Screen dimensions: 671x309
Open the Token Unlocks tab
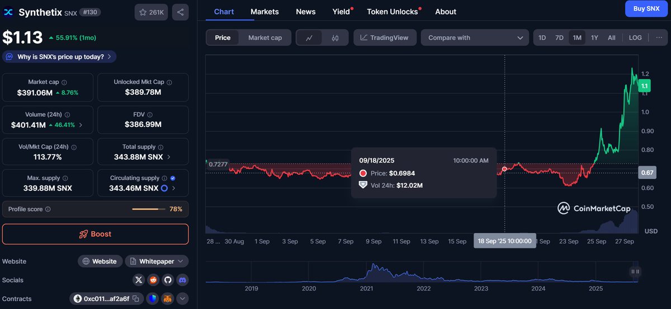point(392,11)
